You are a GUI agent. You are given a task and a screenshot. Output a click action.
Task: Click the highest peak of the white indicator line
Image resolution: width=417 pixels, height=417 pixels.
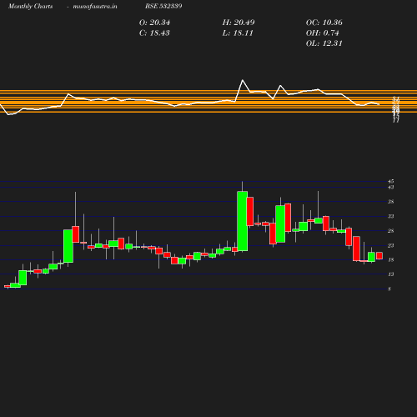click(243, 80)
